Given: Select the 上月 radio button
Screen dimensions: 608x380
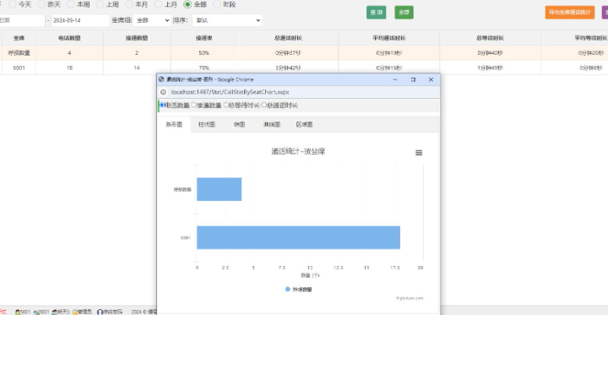Looking at the screenshot, I should (x=158, y=4).
